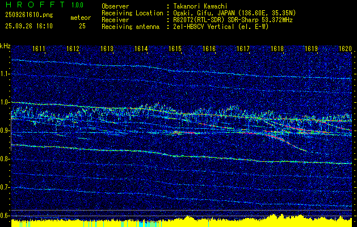Click the kHz axis unit label
Viewport: 357px width, 227px height.
pyautogui.click(x=5, y=45)
